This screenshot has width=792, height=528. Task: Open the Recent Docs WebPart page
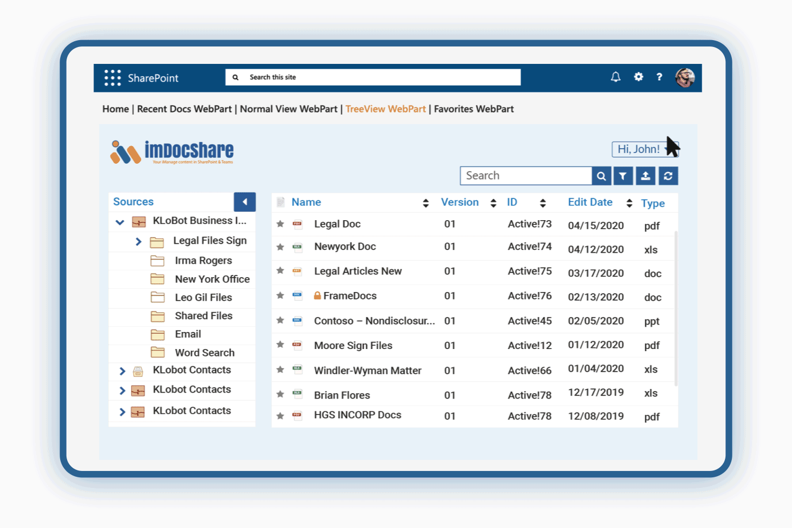[x=184, y=109]
